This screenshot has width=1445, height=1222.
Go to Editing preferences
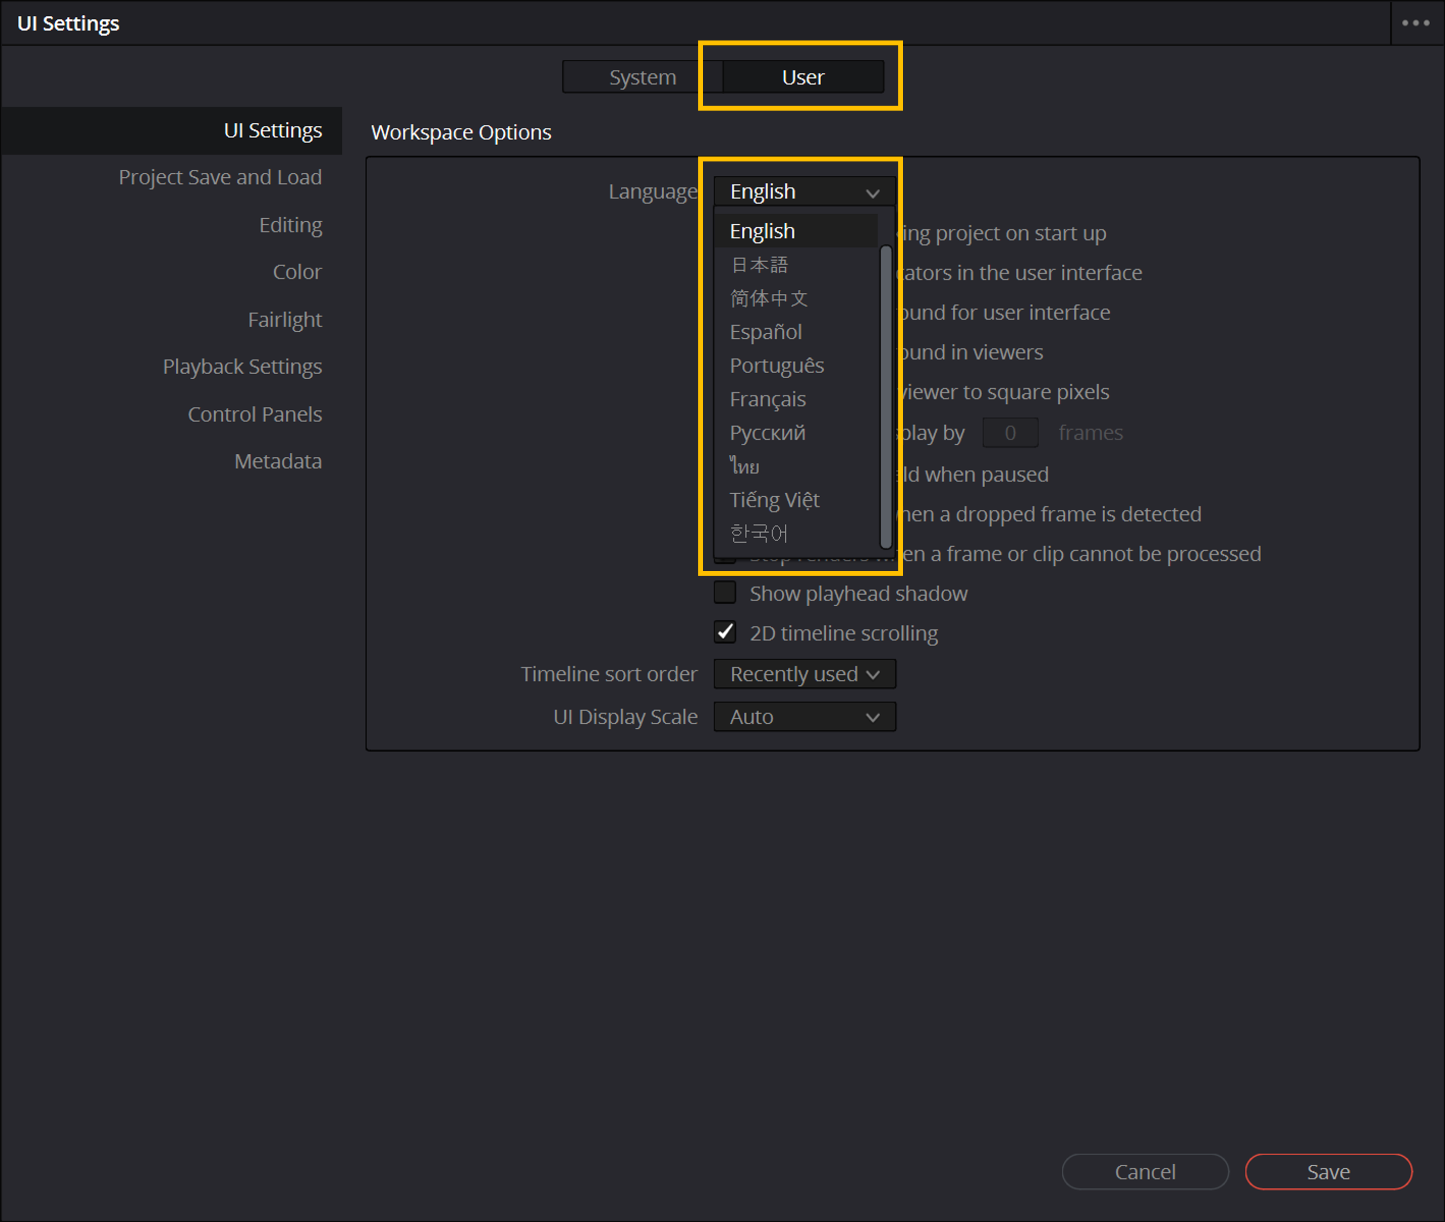pyautogui.click(x=290, y=225)
